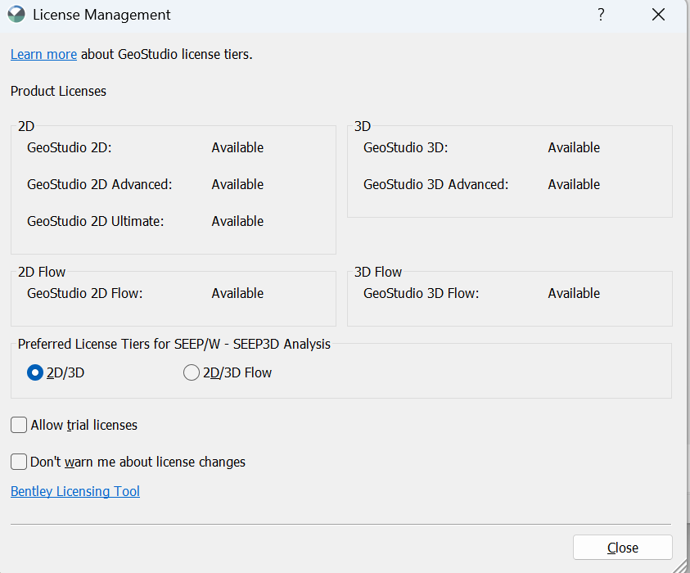690x573 pixels.
Task: Click the GeoStudio 2D Advanced label
Action: point(99,184)
